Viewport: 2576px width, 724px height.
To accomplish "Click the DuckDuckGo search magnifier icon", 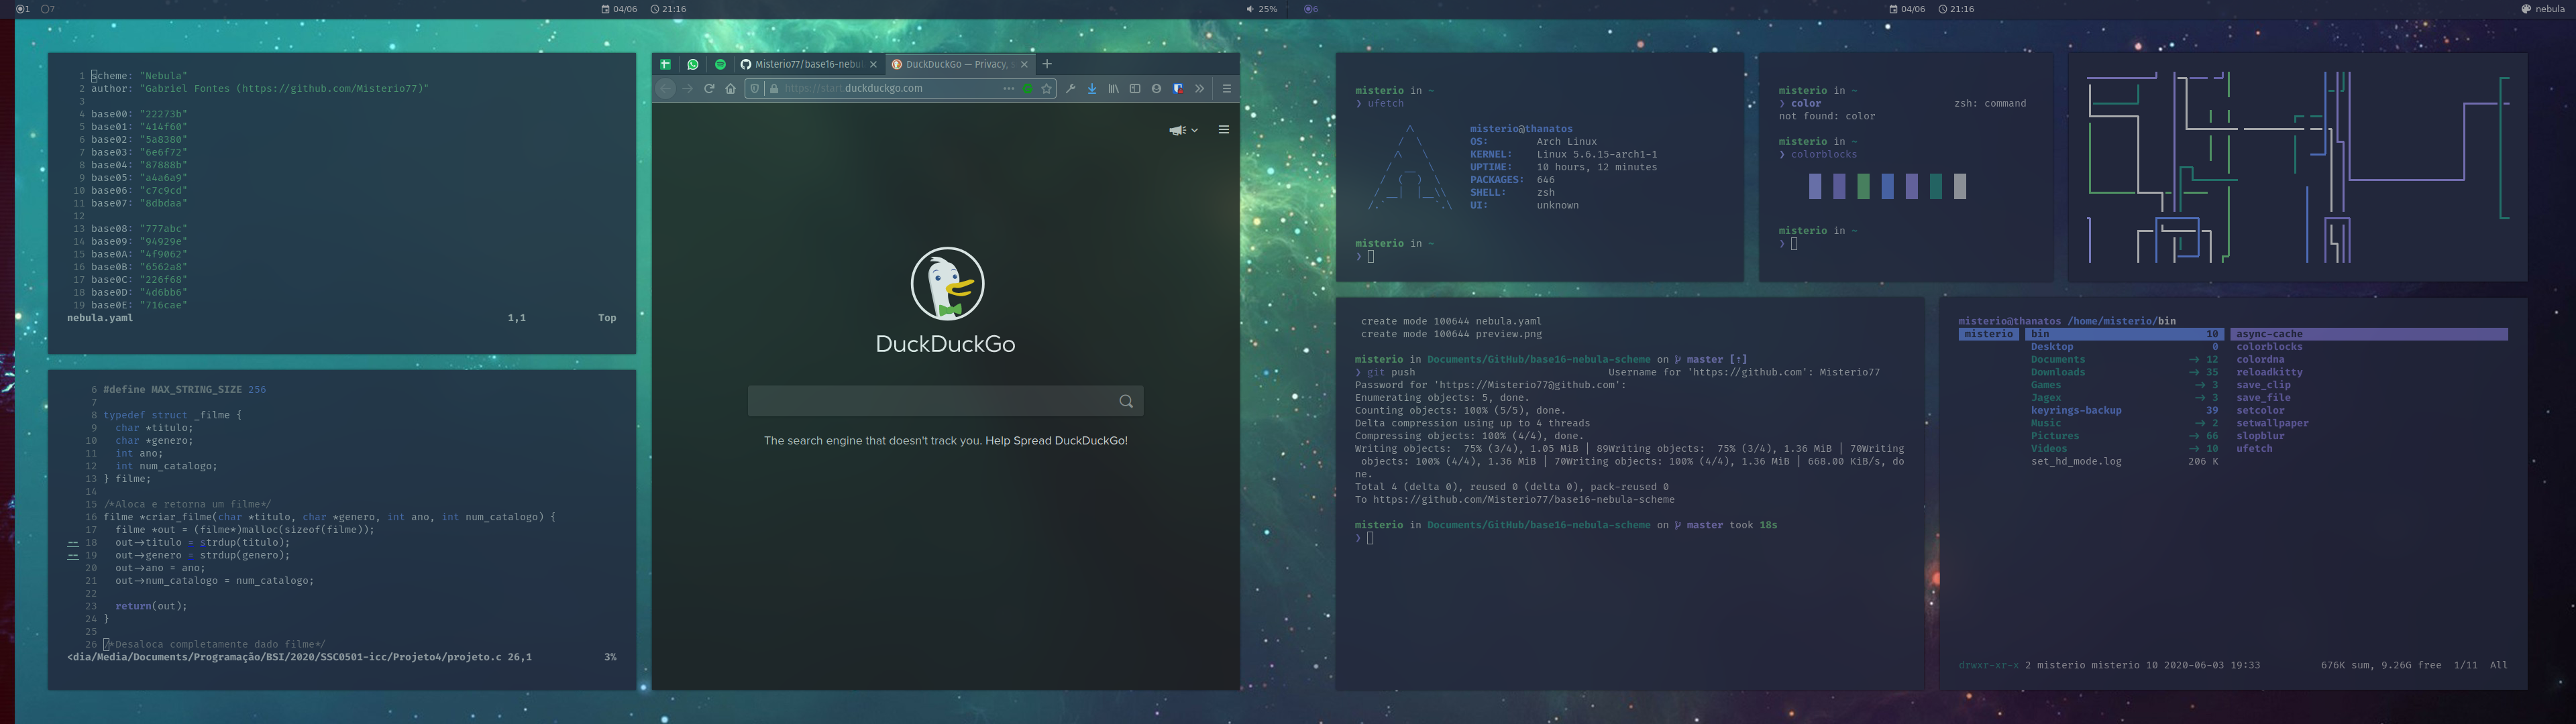I will pos(1126,401).
